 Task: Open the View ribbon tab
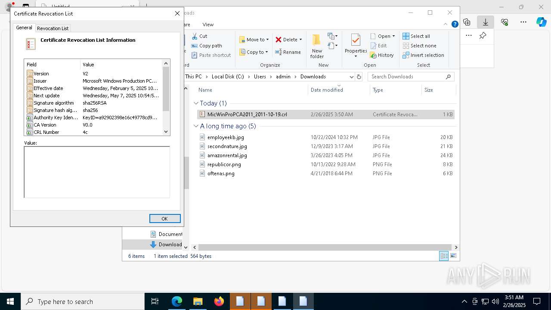click(208, 25)
